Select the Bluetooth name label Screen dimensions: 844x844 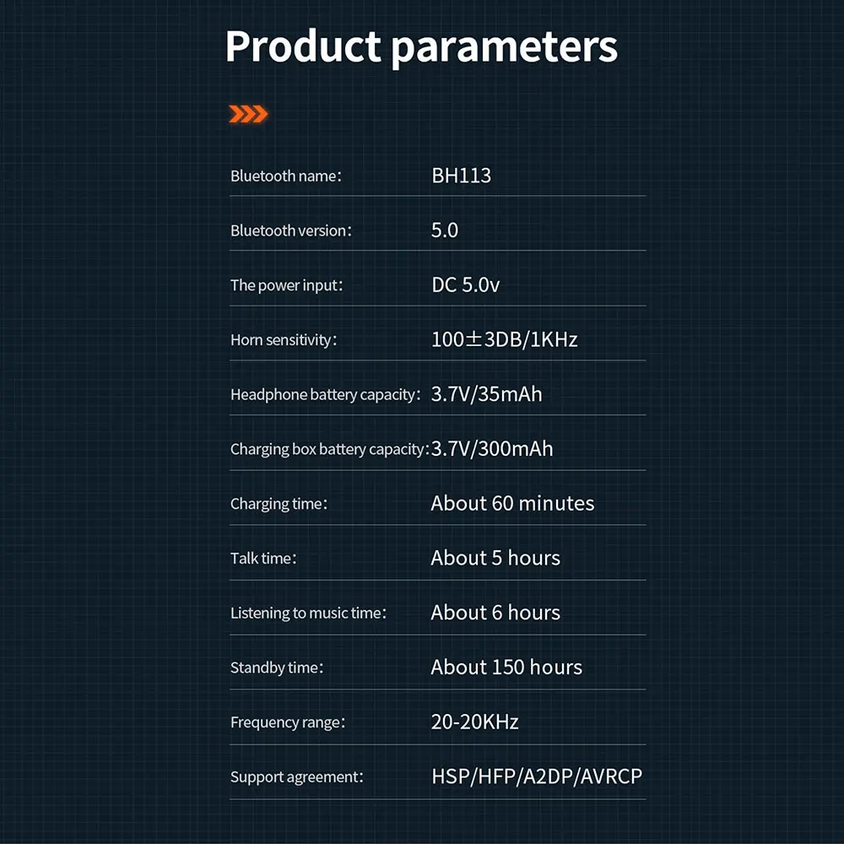(285, 176)
